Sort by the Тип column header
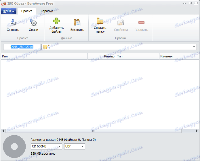 pyautogui.click(x=138, y=56)
